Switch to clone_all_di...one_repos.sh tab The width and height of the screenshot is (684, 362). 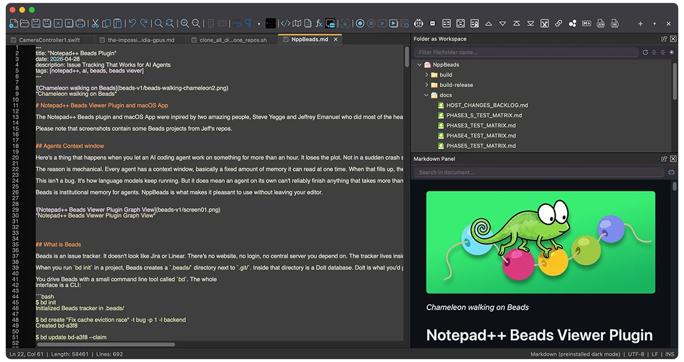(232, 40)
